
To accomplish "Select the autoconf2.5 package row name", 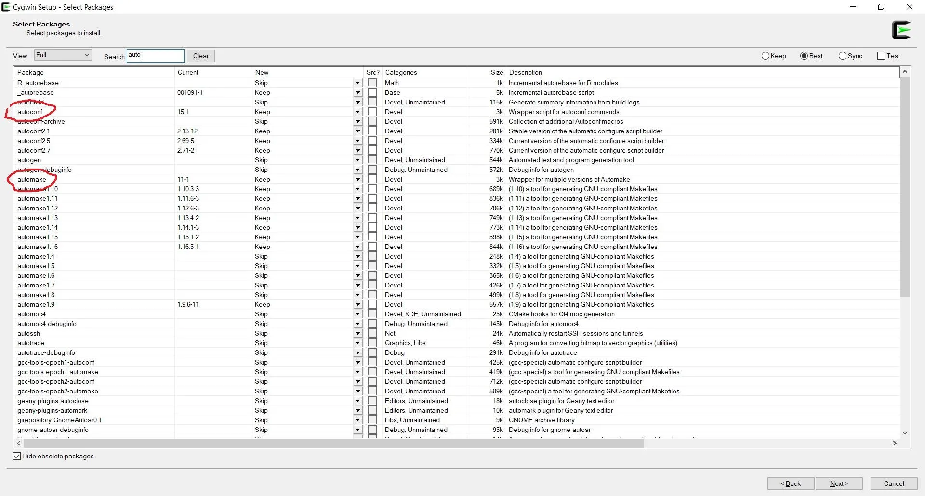I will point(34,141).
